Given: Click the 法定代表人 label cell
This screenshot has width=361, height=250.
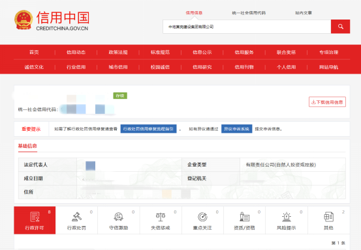Looking at the screenshot, I should (x=48, y=165).
